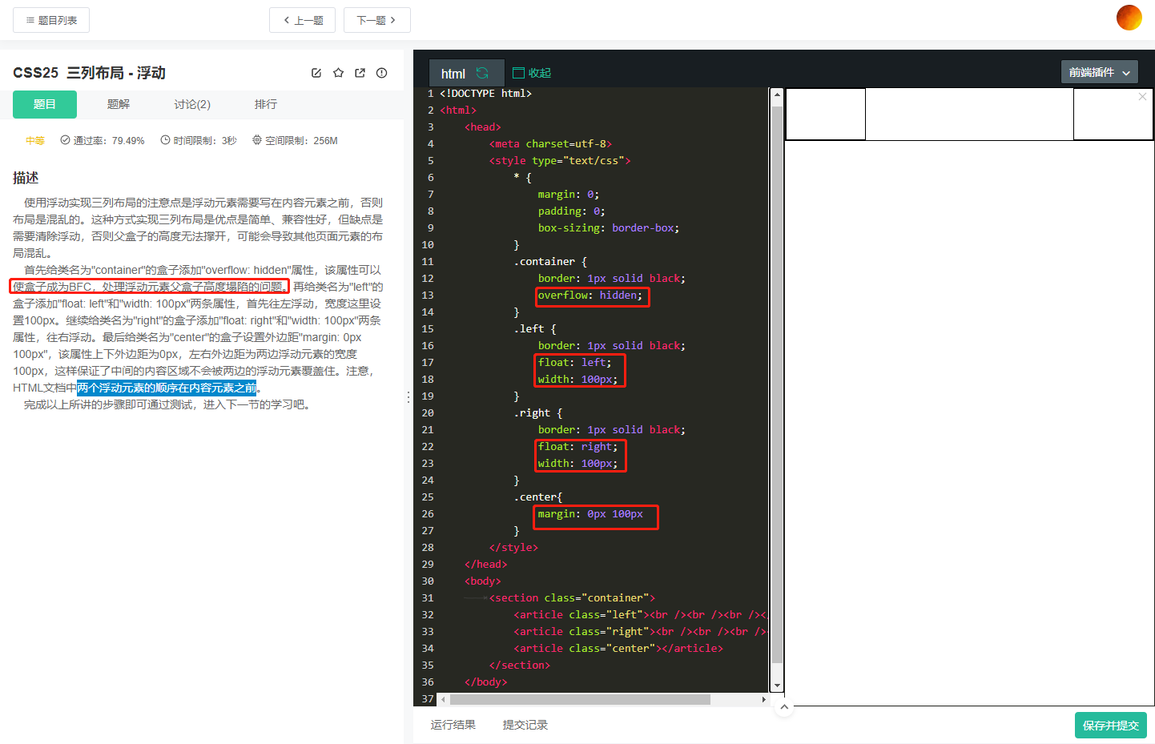Click the info circle icon near title
Screen dimensions: 1155x744
point(382,73)
